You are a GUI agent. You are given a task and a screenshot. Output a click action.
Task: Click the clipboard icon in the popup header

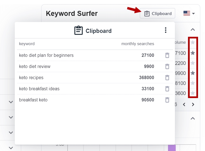point(79,31)
